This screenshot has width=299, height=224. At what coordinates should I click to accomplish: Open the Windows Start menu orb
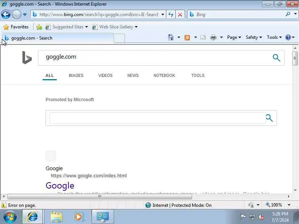(10, 217)
